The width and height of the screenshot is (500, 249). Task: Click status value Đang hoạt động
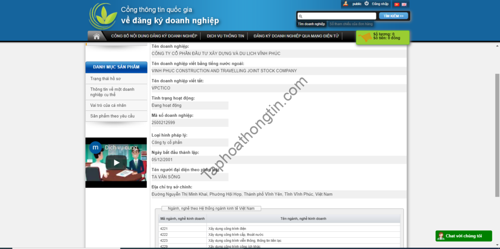(167, 105)
